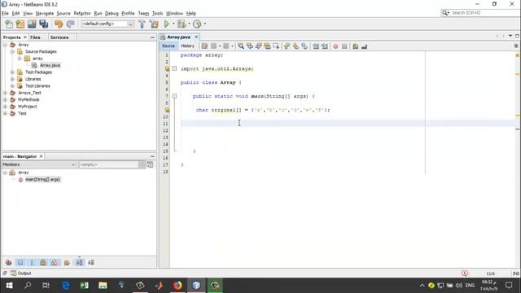The width and height of the screenshot is (521, 293).
Task: Toggle the Navigator Javadoc window icon
Action: 150,164
